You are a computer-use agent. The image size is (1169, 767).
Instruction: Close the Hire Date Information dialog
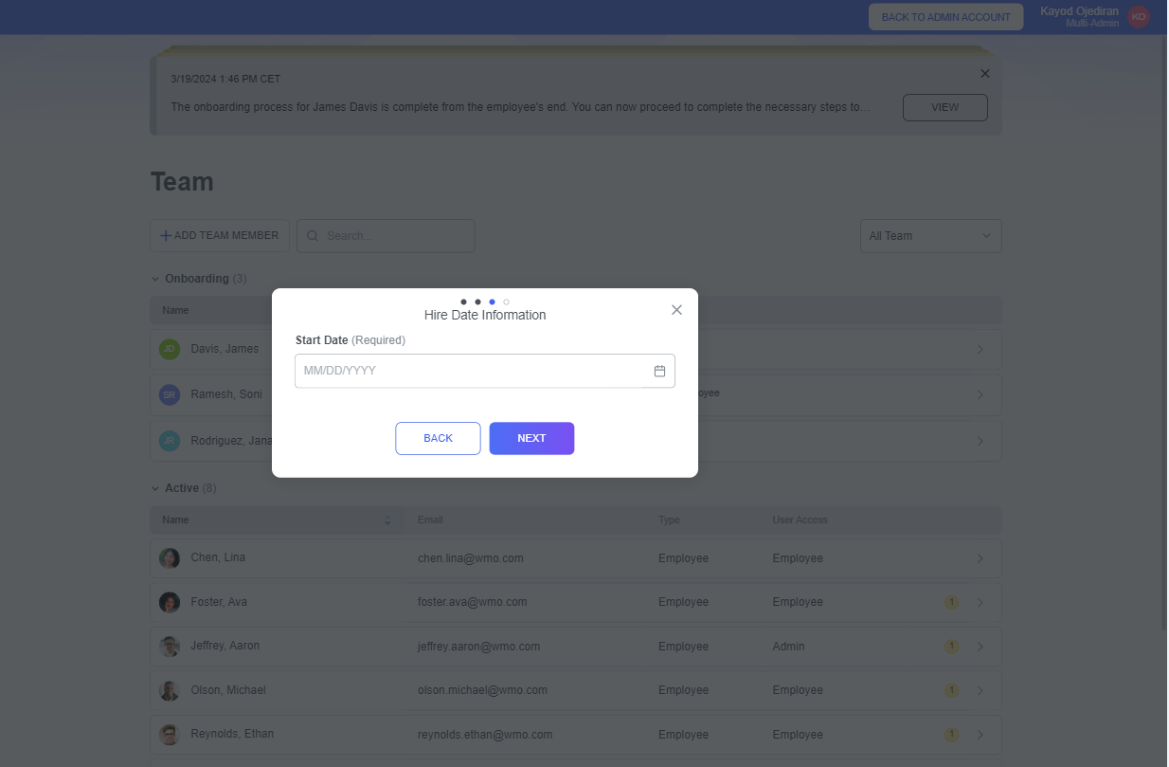pyautogui.click(x=676, y=310)
